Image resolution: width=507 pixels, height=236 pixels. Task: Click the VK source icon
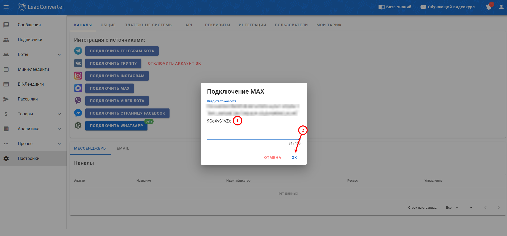click(x=78, y=63)
